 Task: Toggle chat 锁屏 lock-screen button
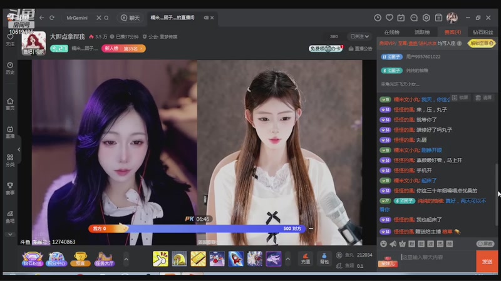460,98
